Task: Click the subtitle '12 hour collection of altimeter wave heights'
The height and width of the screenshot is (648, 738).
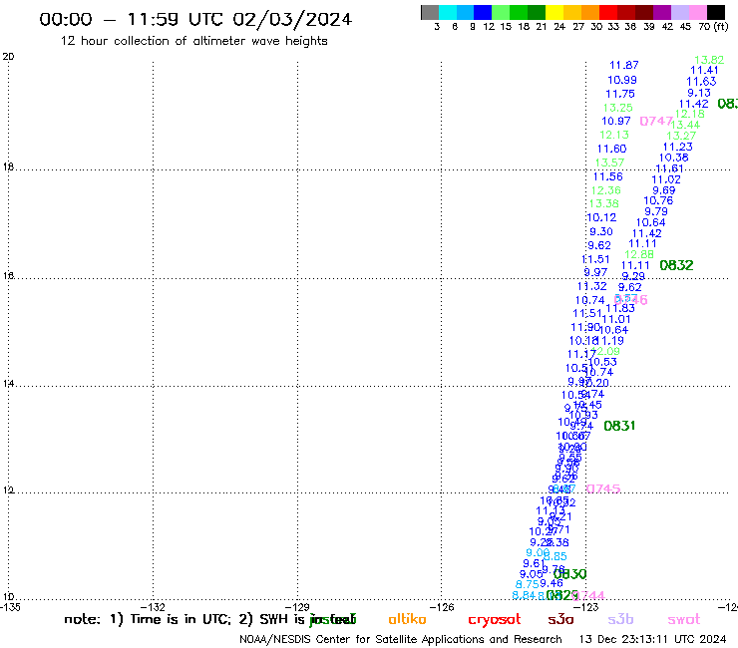Action: (193, 41)
